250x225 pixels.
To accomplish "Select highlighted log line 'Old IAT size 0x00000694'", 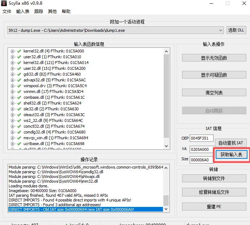I will coord(86,209).
